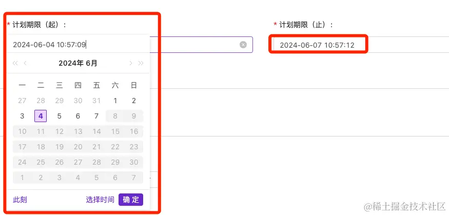Pick June 6 in the calendar

[x=78, y=116]
